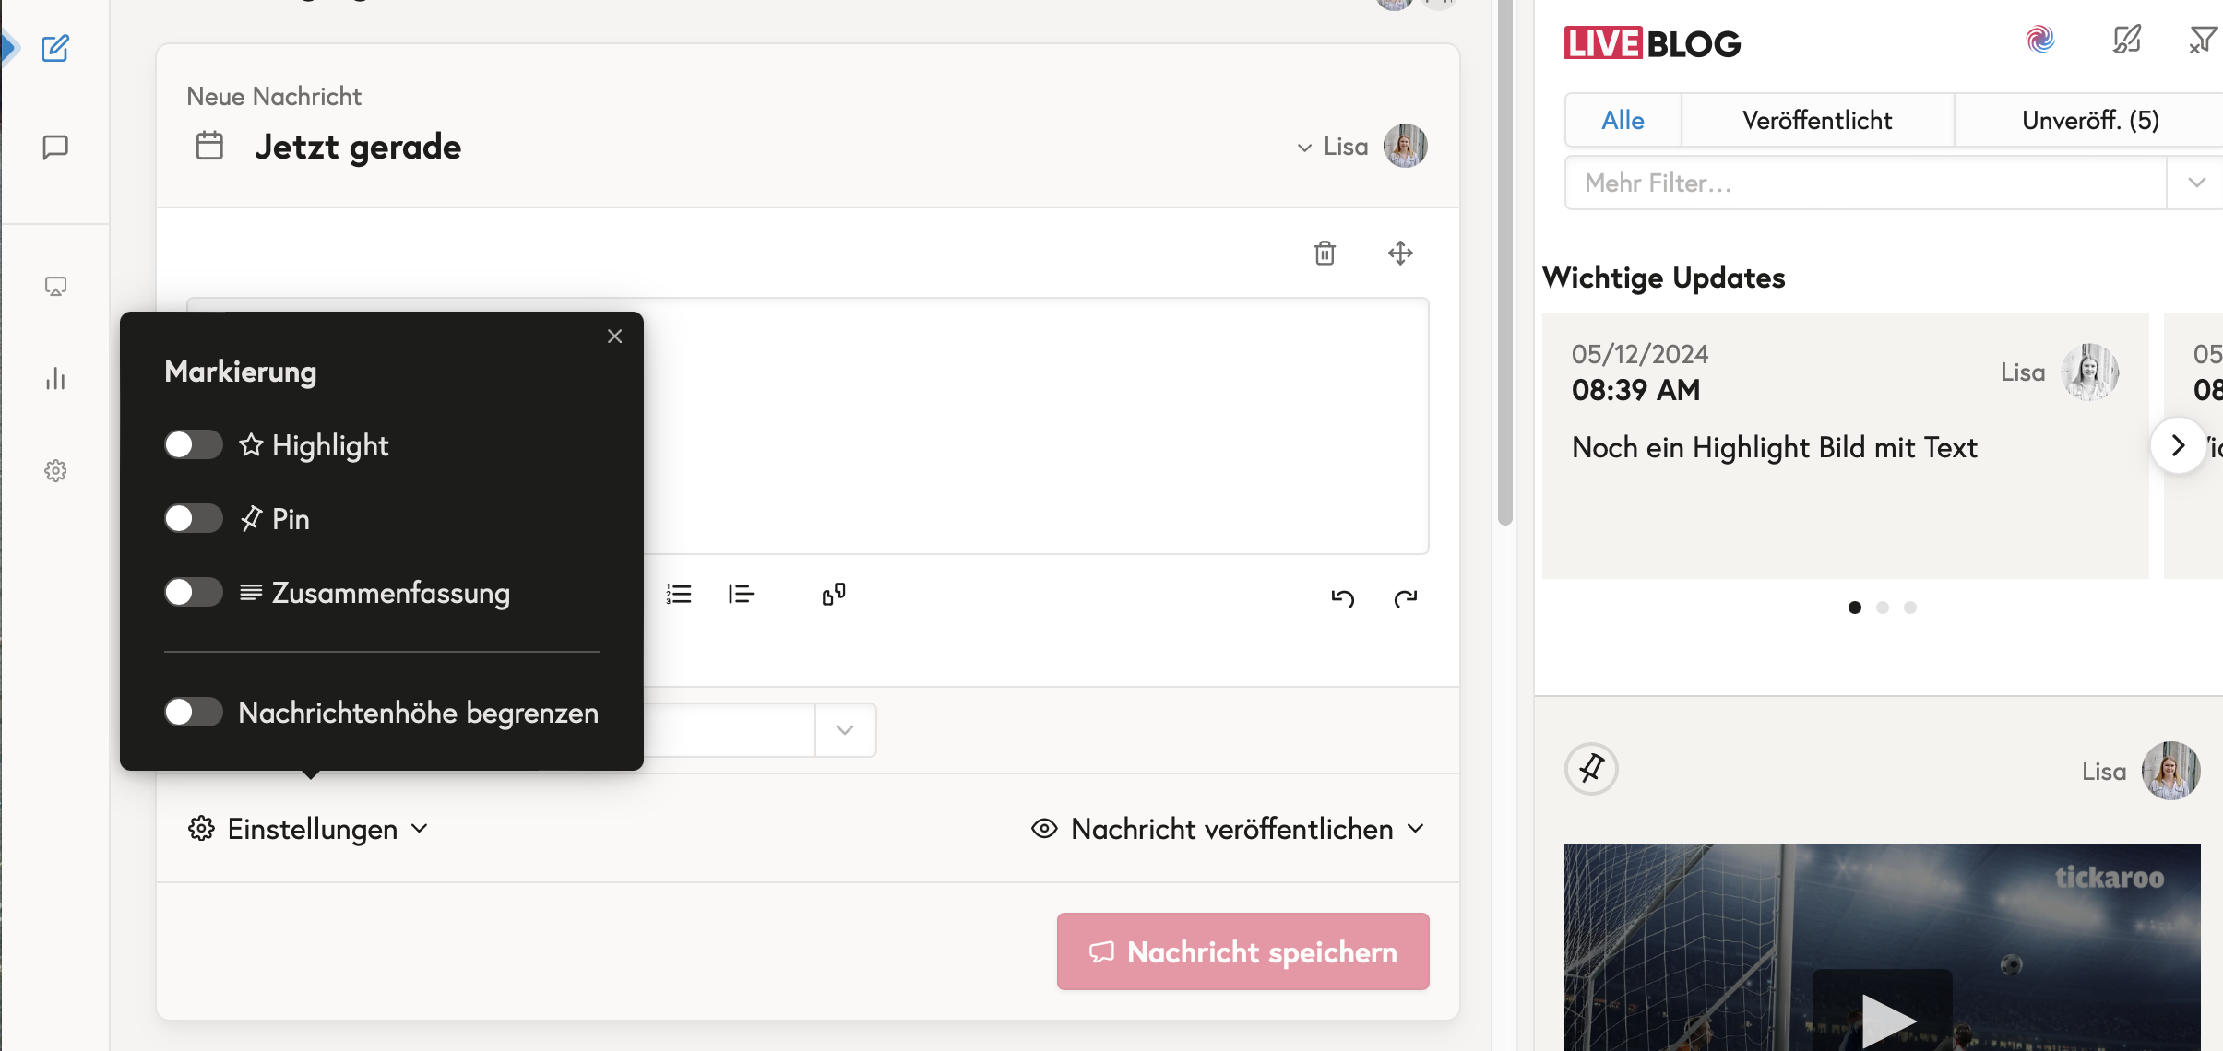Click the redo arrow in editor toolbar

point(1406,598)
